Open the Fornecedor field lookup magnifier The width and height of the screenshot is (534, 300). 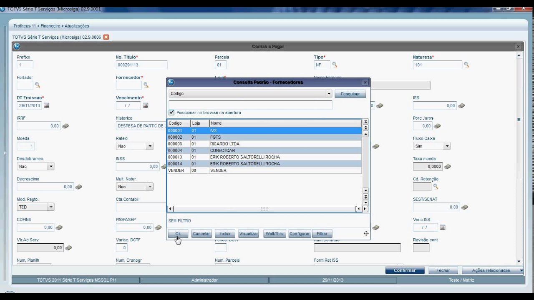coord(146,85)
